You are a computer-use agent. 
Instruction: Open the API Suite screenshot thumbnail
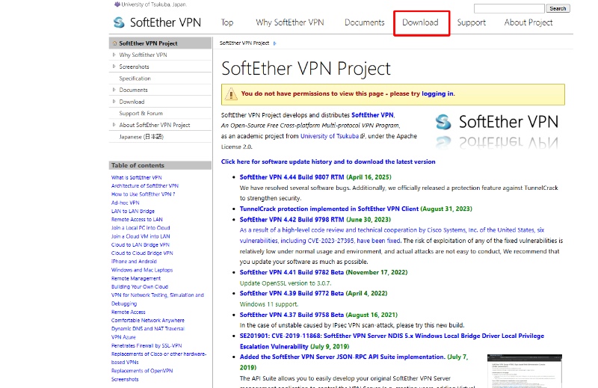pyautogui.click(x=524, y=370)
